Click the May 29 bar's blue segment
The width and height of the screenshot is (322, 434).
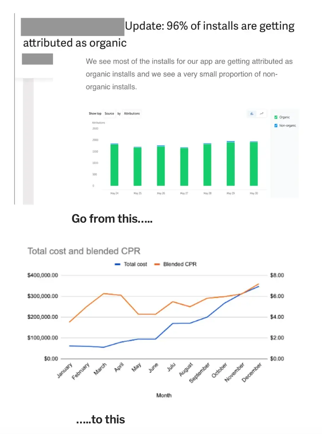coord(231,142)
